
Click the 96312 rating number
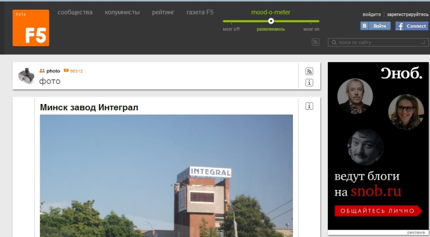point(76,71)
